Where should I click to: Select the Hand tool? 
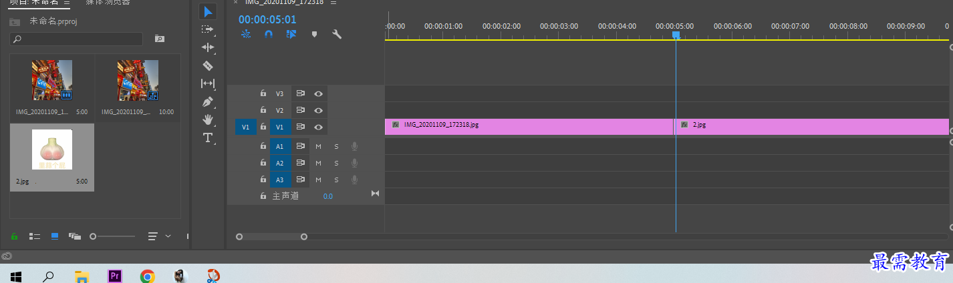click(x=208, y=119)
